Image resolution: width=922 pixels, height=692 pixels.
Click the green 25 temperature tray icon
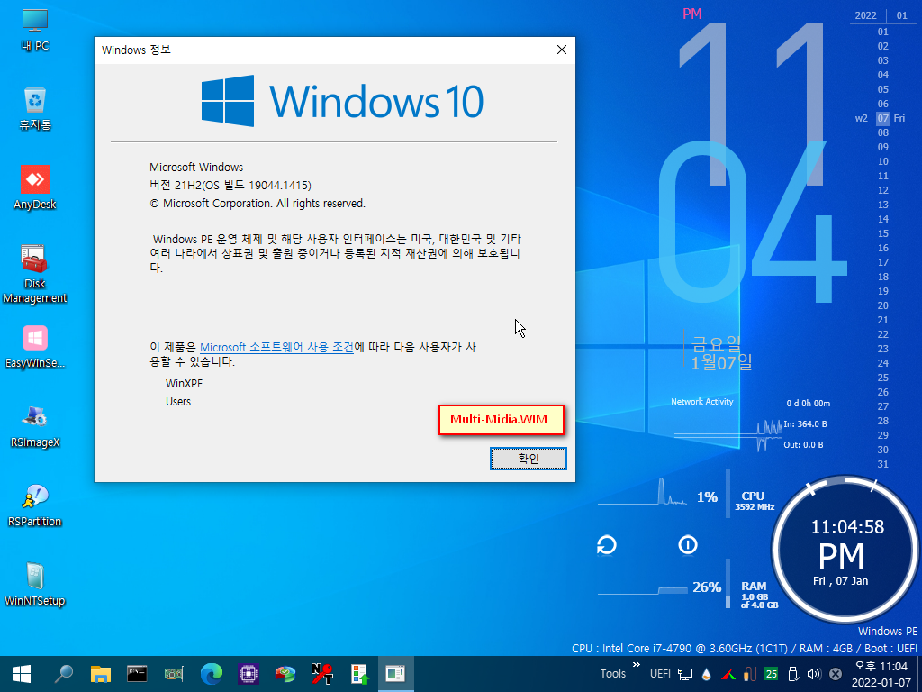click(x=771, y=674)
